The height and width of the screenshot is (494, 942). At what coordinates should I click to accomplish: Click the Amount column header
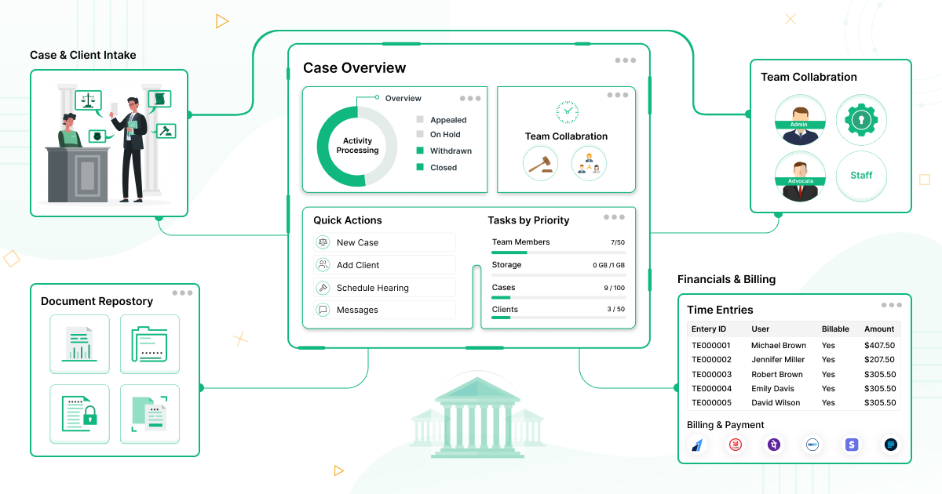coord(879,329)
